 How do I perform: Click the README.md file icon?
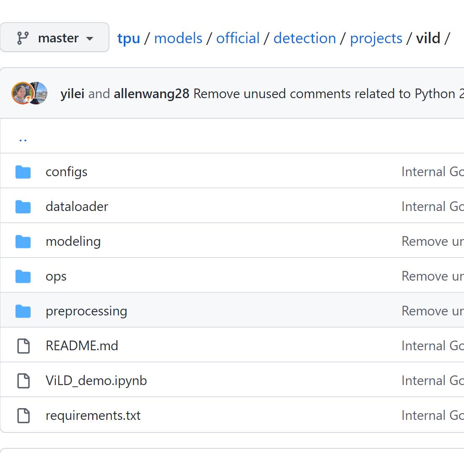23,346
